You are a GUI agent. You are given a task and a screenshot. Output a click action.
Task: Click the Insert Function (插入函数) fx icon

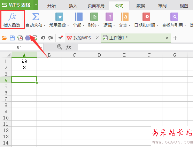point(12,17)
